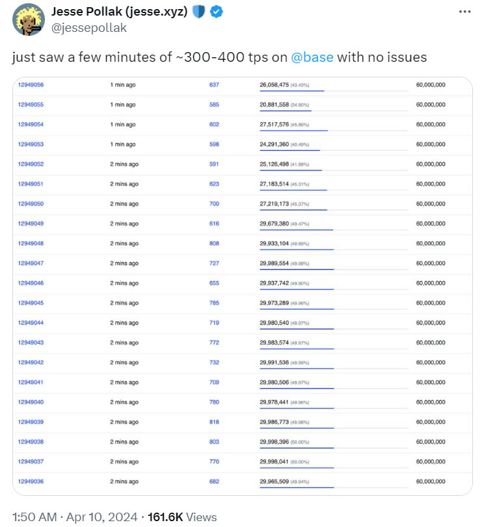Click transaction count 808
This screenshot has width=484, height=527.
click(x=214, y=243)
